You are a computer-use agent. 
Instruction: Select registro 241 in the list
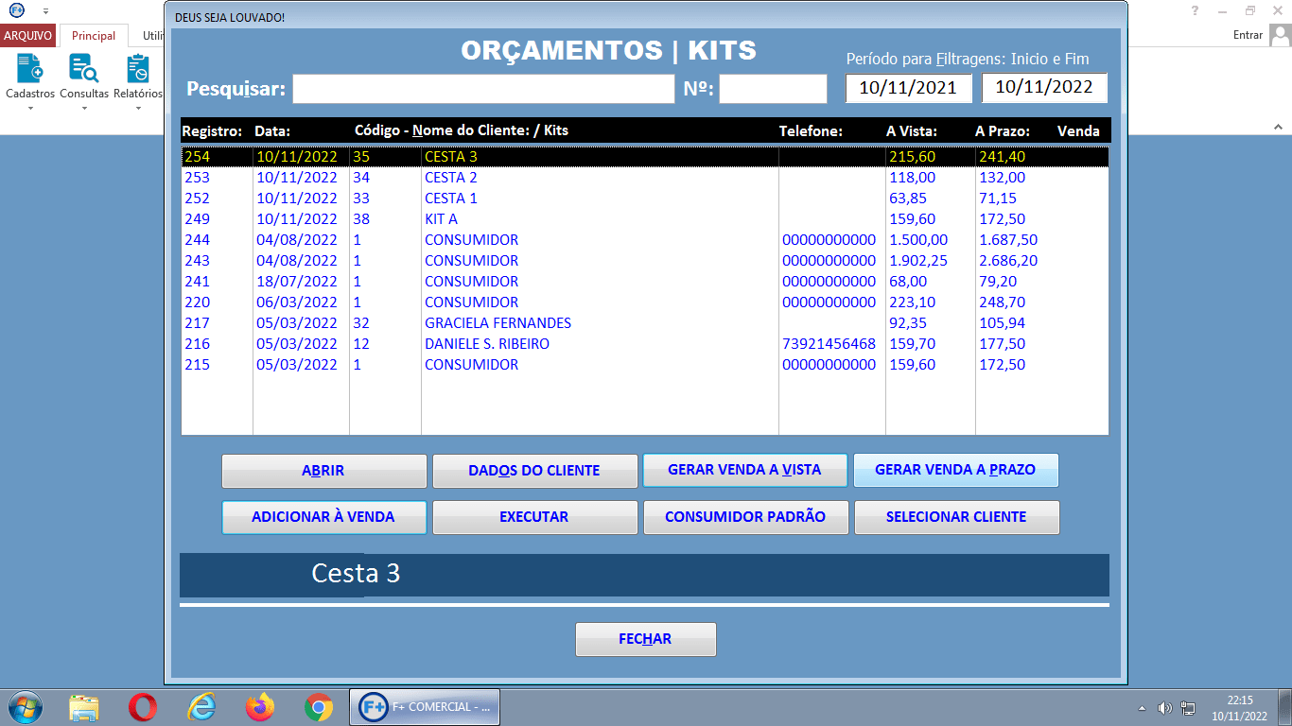tap(644, 282)
